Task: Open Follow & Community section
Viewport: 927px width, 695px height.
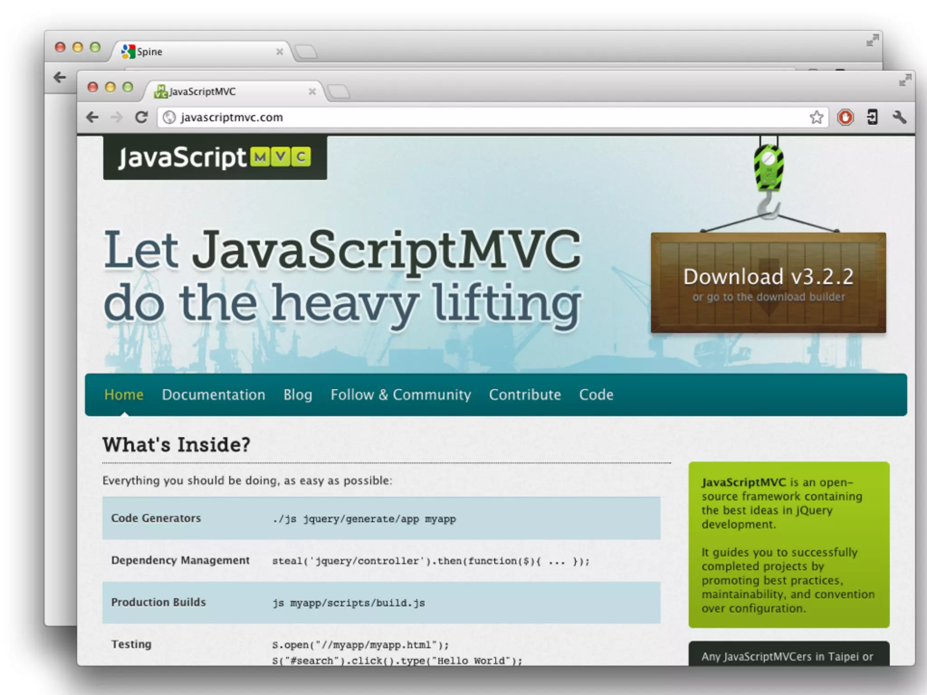Action: point(401,395)
